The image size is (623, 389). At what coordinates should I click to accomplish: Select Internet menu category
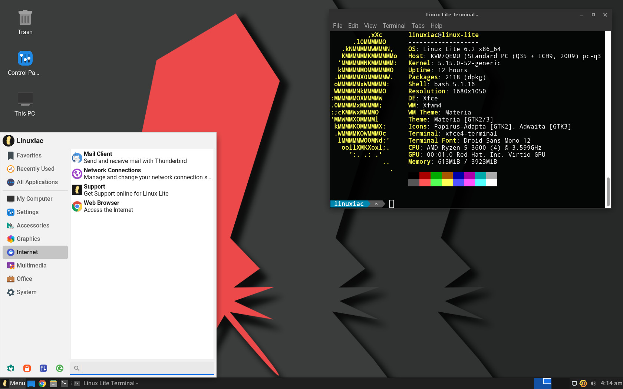[x=35, y=252]
